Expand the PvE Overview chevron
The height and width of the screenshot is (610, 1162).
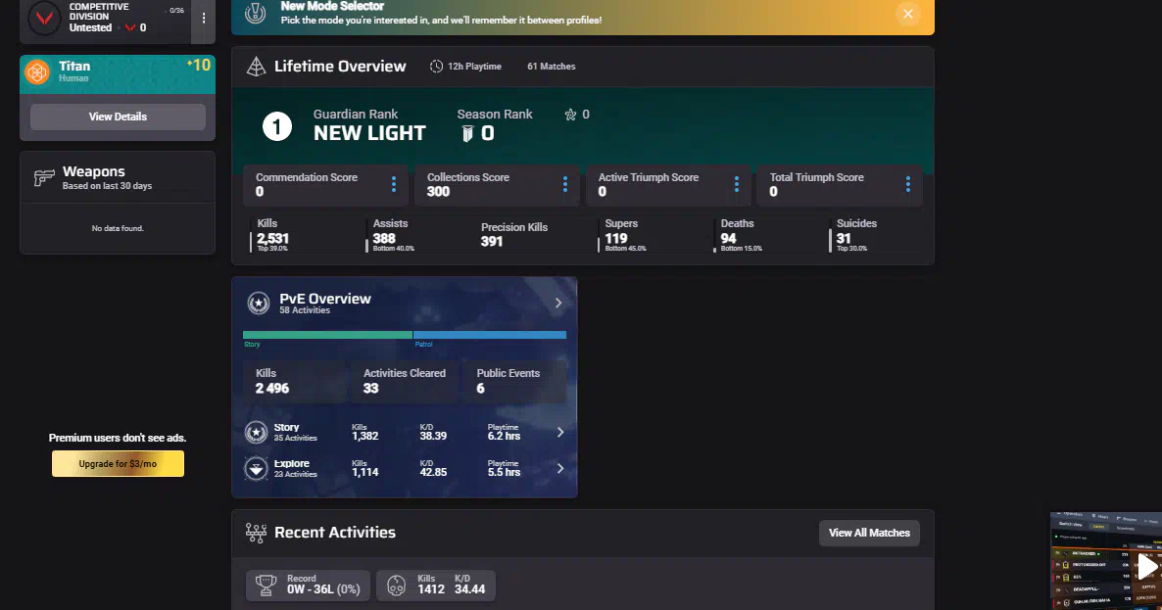pyautogui.click(x=558, y=304)
